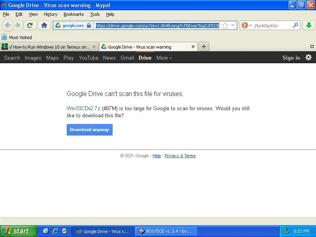The image size is (316, 237).
Task: Click in the URL address field
Action: pos(157,26)
